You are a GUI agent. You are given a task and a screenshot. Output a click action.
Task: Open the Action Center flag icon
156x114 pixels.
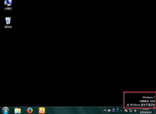[x=126, y=110]
